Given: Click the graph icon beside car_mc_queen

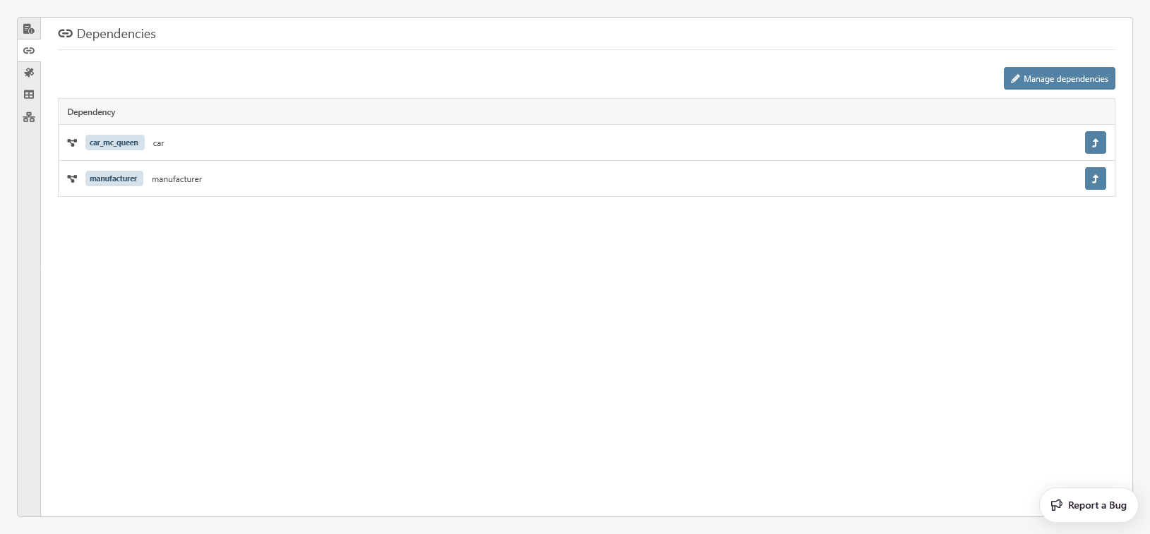Looking at the screenshot, I should point(72,142).
